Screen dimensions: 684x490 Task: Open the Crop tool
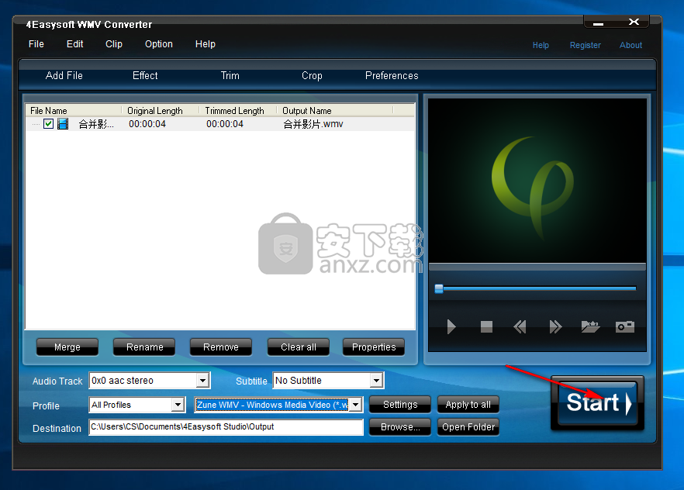click(x=312, y=75)
